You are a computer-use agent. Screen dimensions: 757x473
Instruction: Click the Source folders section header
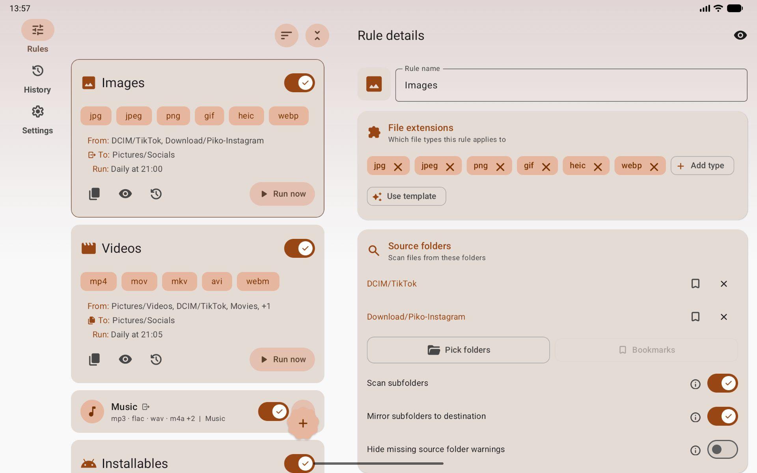pyautogui.click(x=420, y=246)
